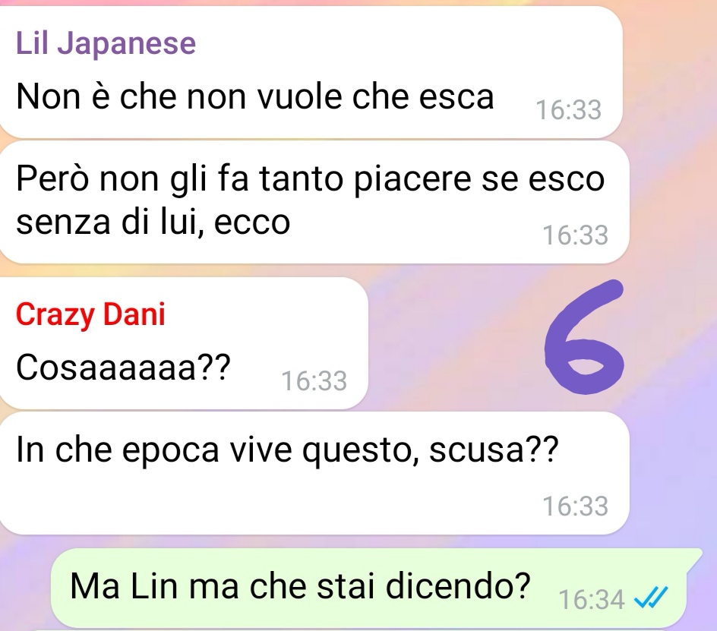Tap 16:33 timestamp on 'Cosaaaaaa??' message
This screenshot has height=631, width=717.
click(x=314, y=381)
